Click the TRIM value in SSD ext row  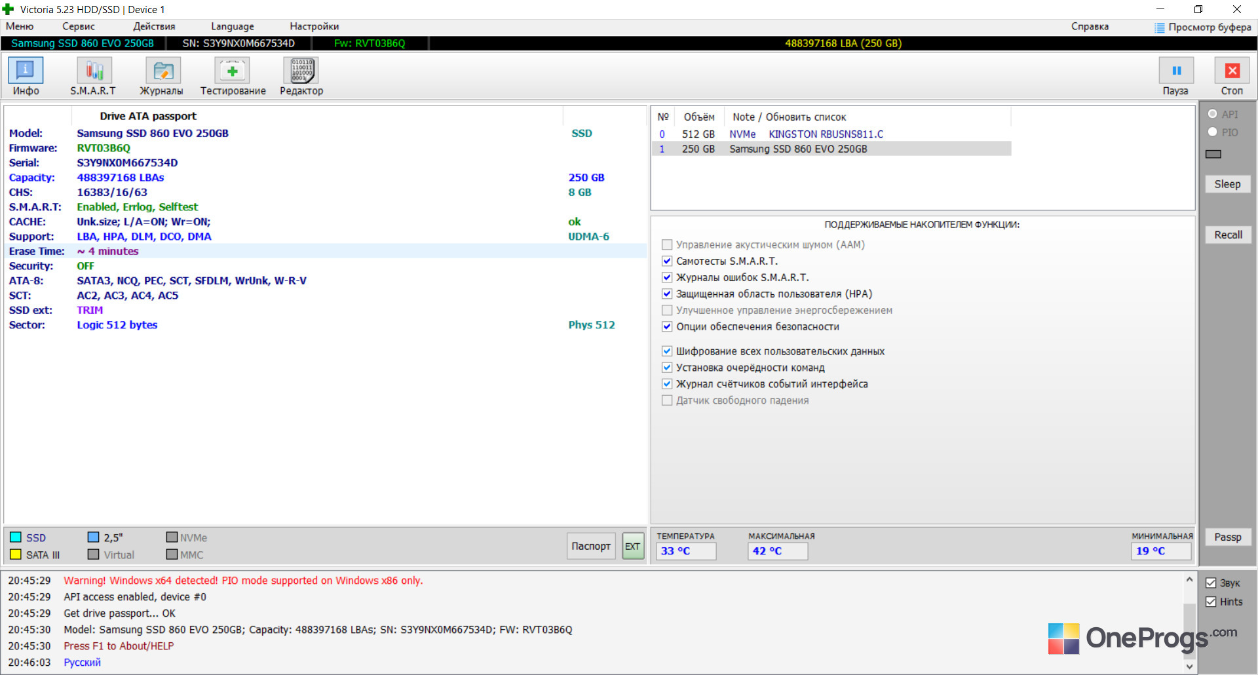(90, 310)
